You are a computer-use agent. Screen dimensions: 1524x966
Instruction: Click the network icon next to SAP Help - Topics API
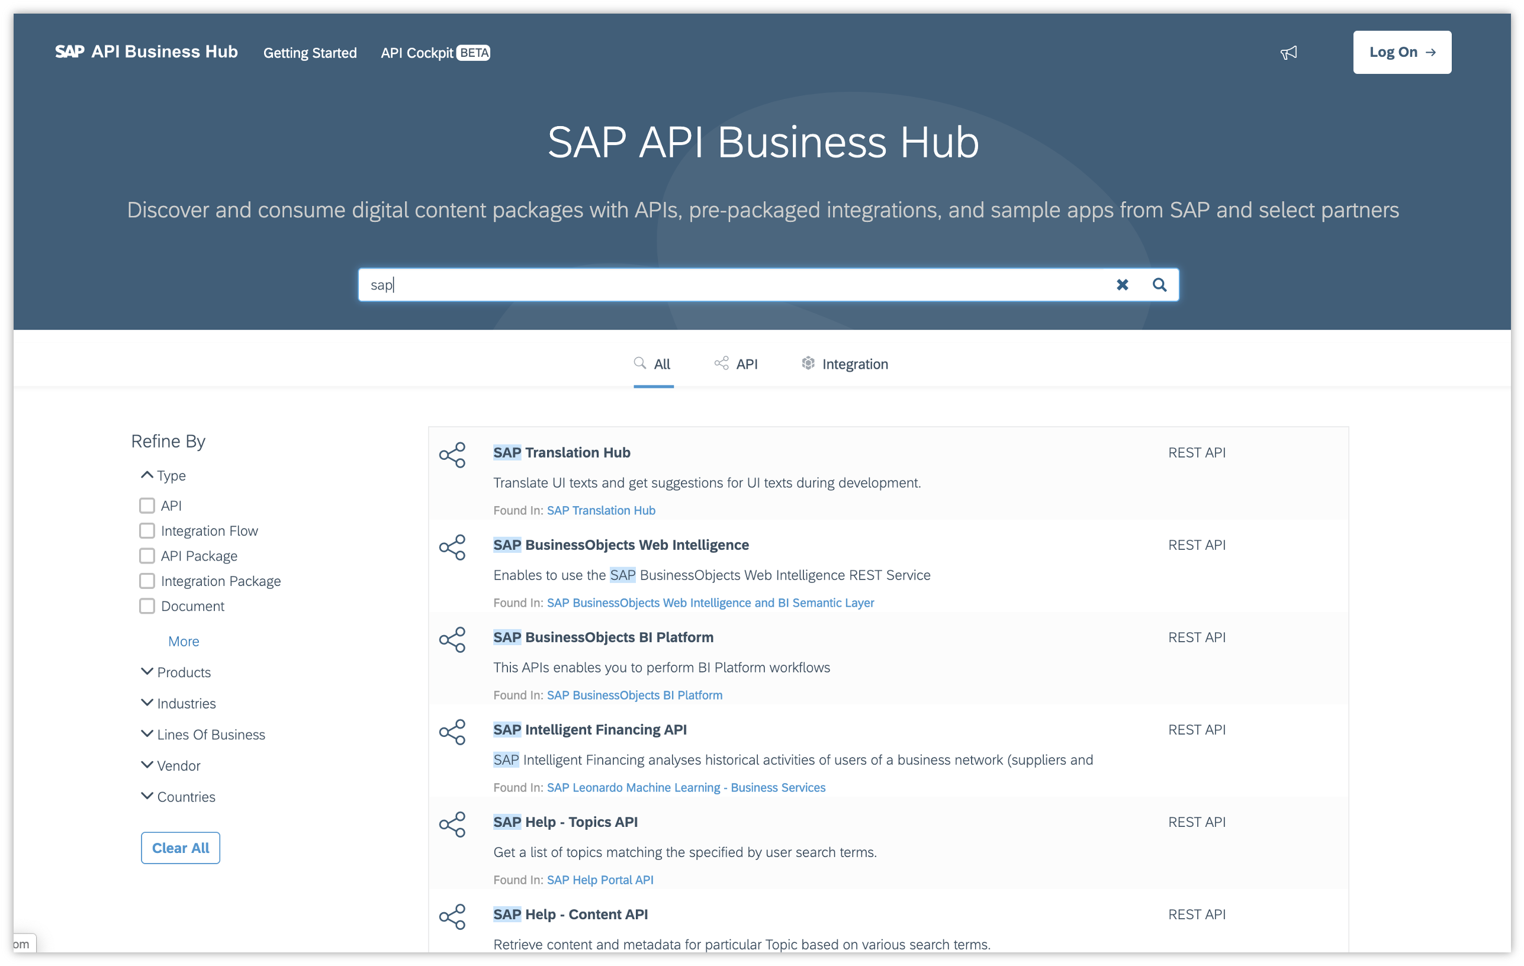coord(453,825)
